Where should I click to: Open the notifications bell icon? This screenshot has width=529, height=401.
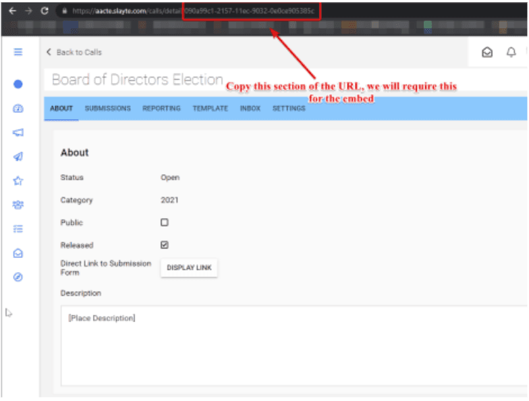click(x=511, y=53)
